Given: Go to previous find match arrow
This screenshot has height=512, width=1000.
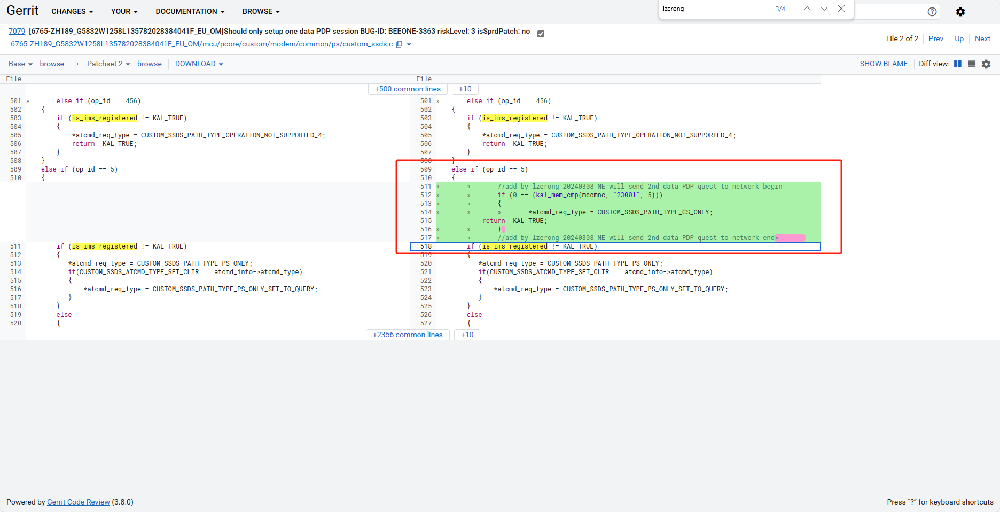Looking at the screenshot, I should tap(807, 9).
